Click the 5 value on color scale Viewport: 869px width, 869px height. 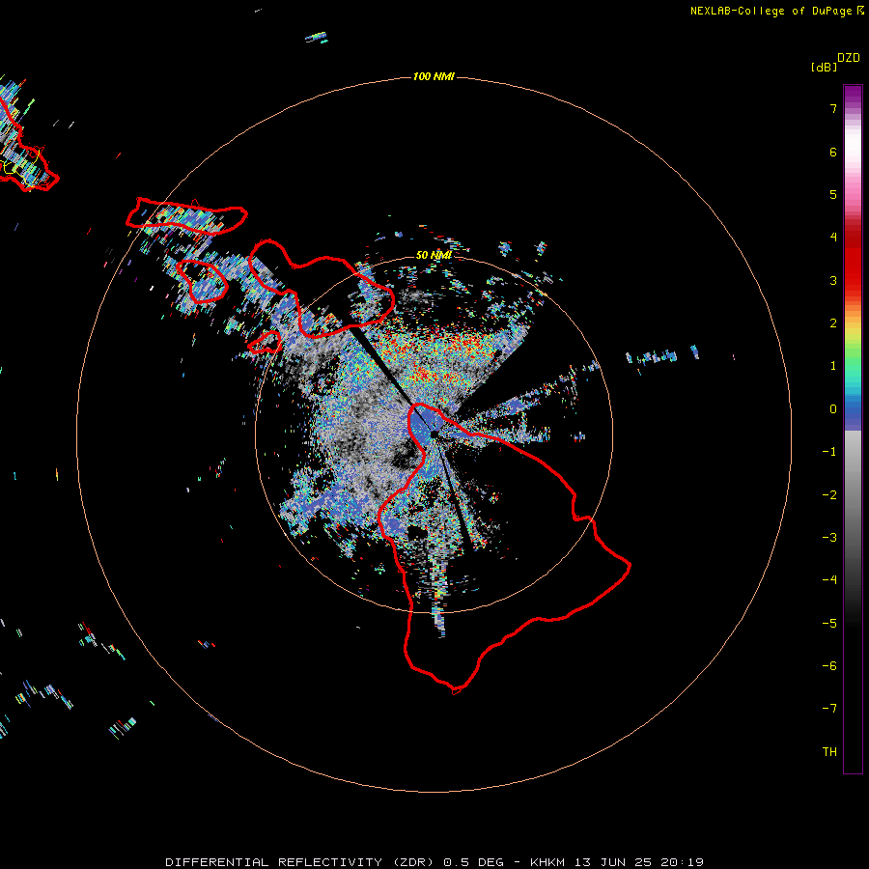point(833,194)
